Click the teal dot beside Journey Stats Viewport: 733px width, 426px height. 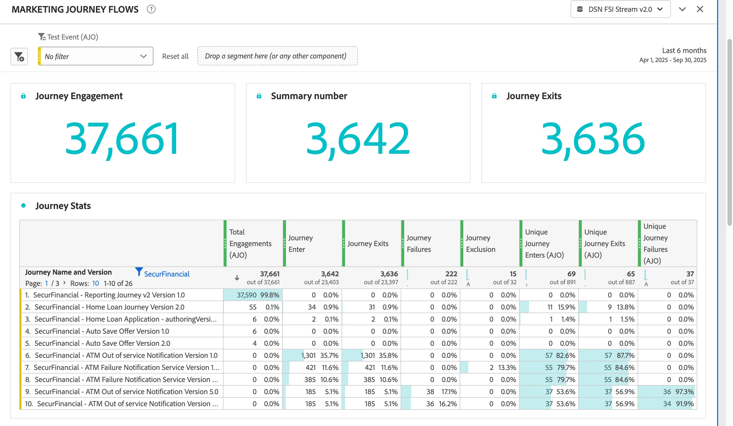pyautogui.click(x=24, y=206)
